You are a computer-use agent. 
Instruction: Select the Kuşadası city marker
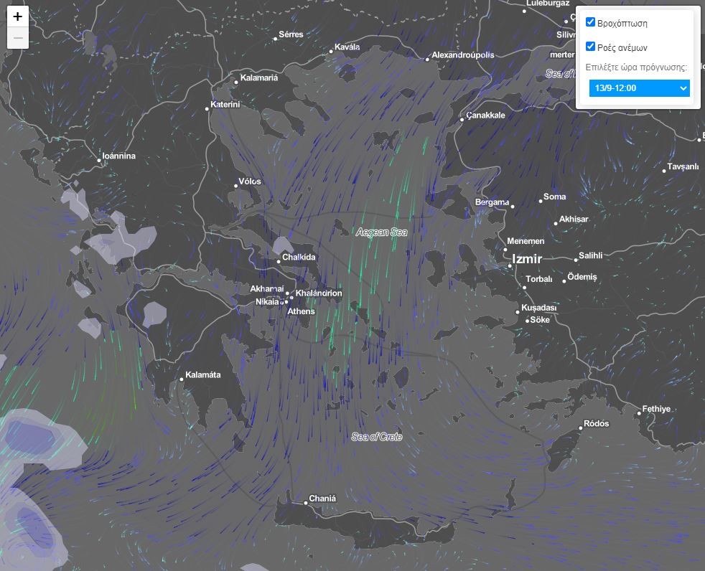(518, 312)
